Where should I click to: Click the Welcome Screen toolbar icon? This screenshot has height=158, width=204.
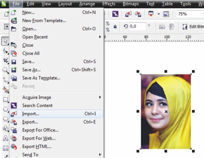[x=166, y=14]
